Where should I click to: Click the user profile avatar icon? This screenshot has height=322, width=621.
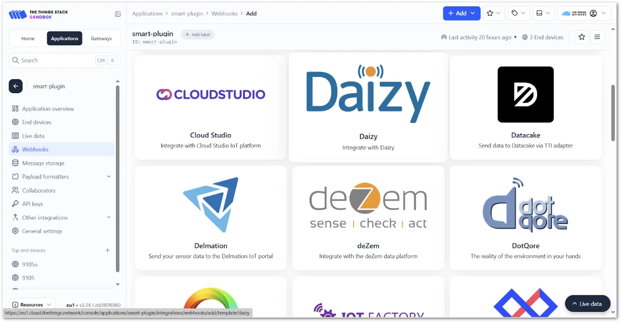click(x=593, y=13)
